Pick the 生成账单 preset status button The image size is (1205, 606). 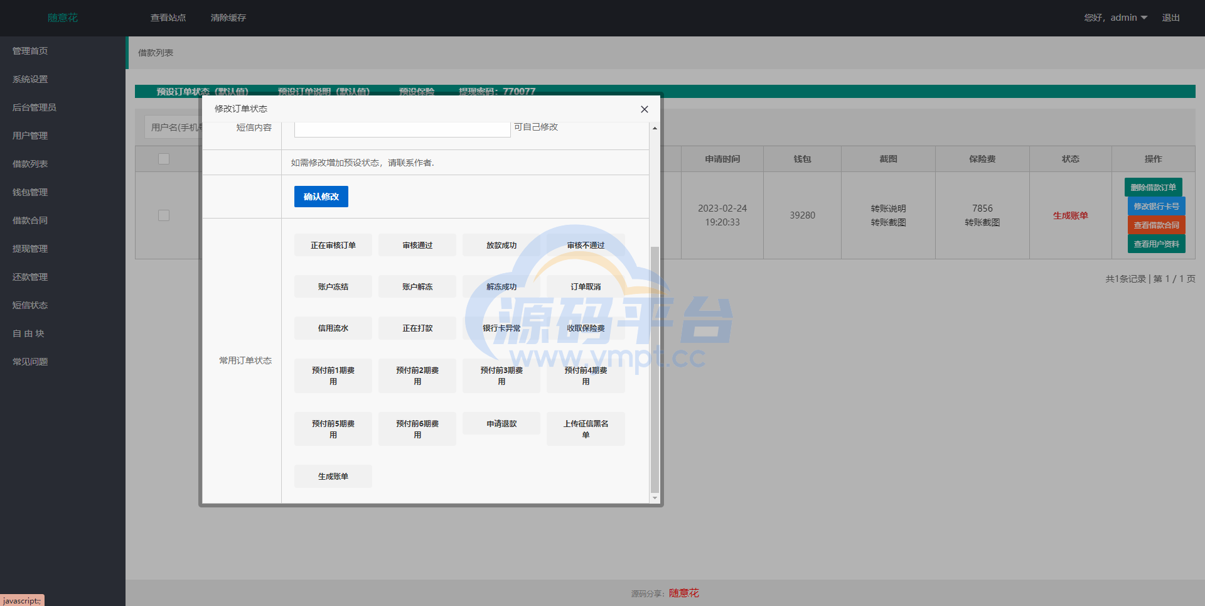tap(333, 477)
